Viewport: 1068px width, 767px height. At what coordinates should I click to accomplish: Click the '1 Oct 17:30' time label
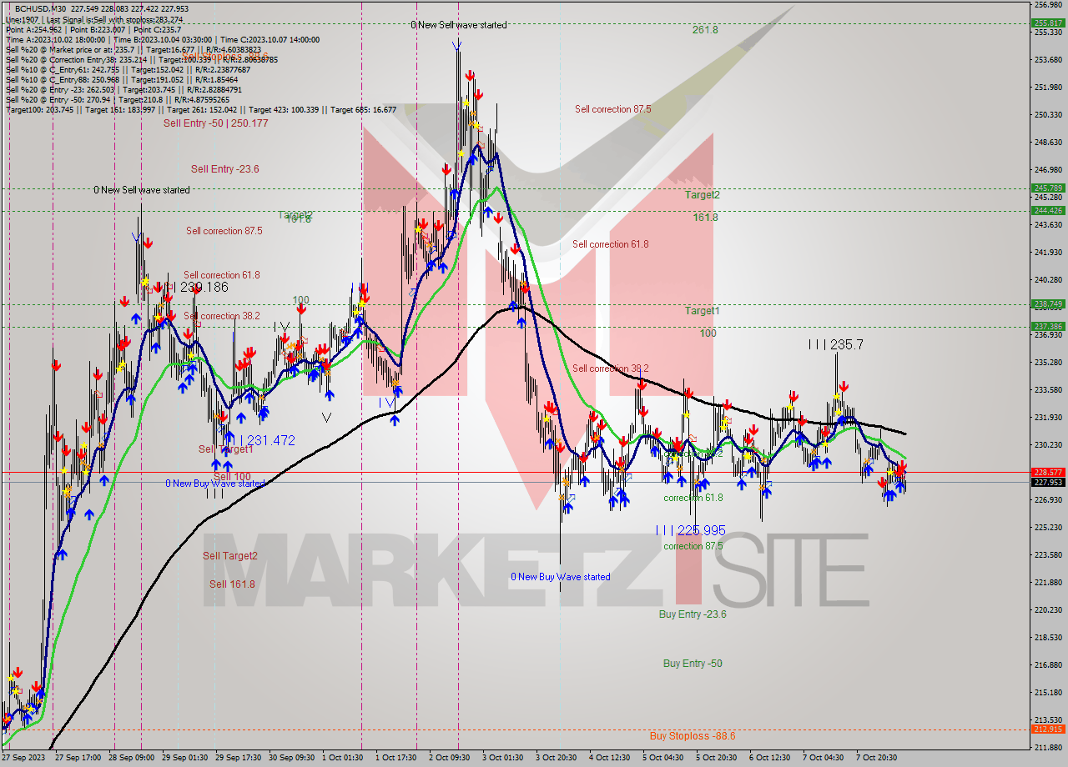coord(397,759)
